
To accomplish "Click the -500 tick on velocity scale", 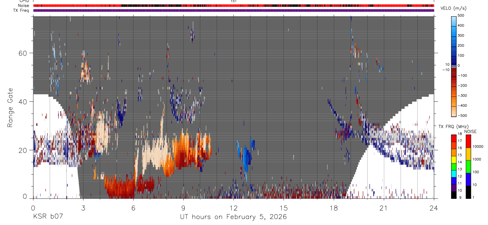I will click(x=462, y=115).
